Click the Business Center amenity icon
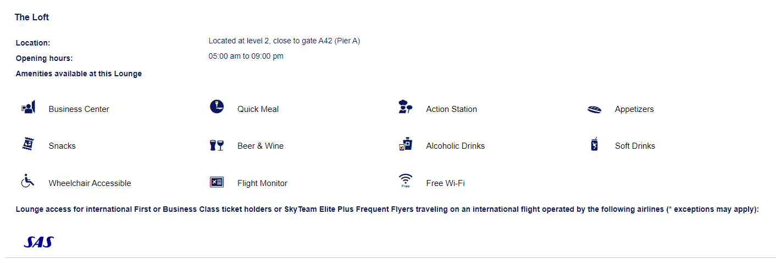Image resolution: width=776 pixels, height=259 pixels. 28,107
